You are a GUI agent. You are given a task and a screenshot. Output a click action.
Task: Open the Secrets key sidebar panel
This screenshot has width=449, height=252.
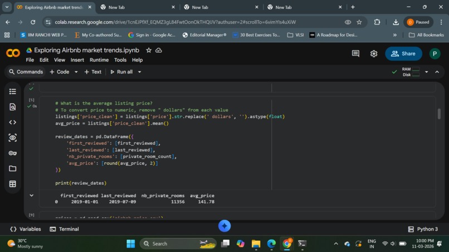point(13,153)
